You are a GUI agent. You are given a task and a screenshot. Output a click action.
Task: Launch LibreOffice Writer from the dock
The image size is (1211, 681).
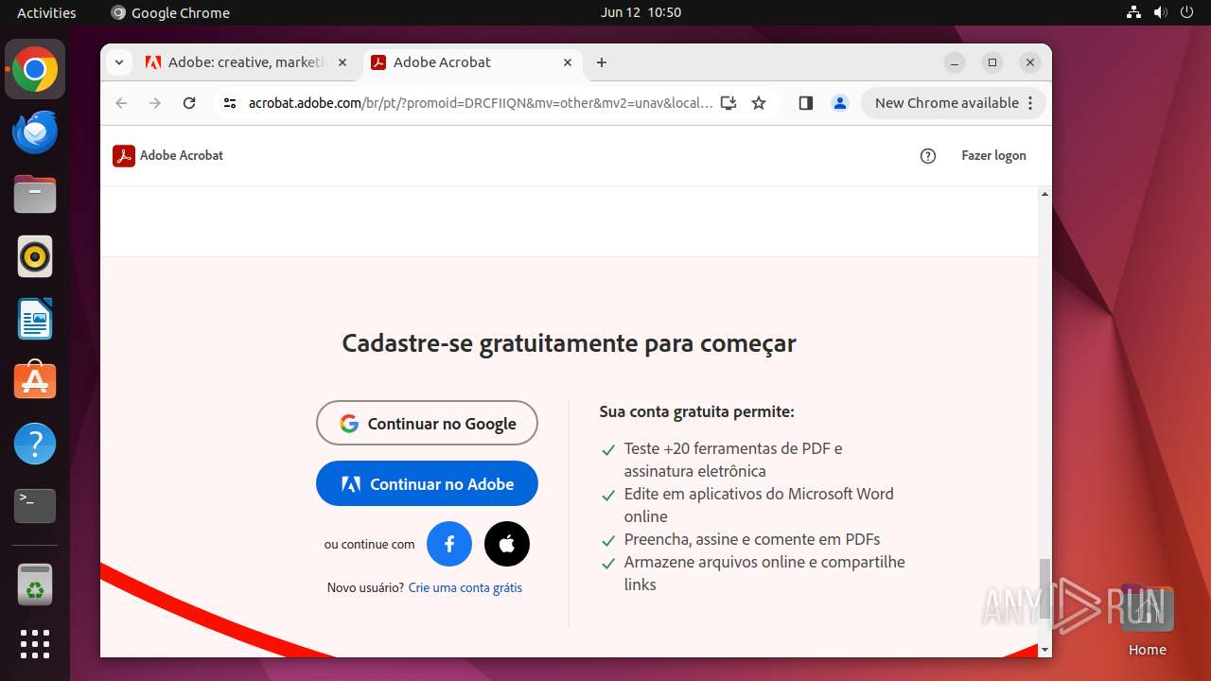pyautogui.click(x=35, y=319)
